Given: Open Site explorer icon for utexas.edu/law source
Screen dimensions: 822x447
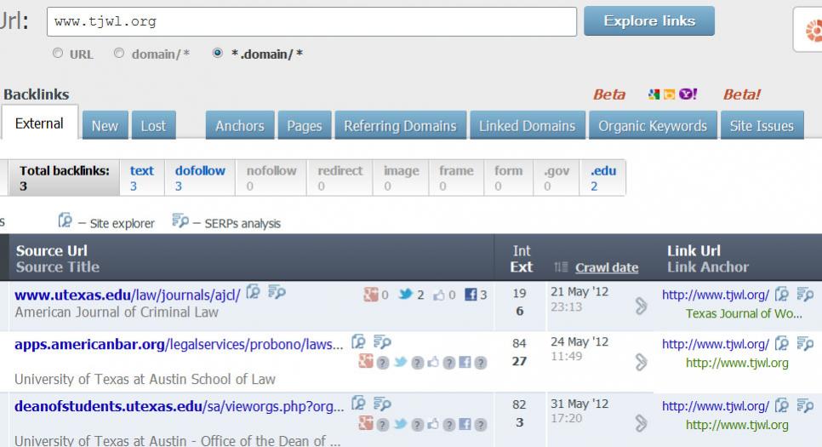Looking at the screenshot, I should pyautogui.click(x=254, y=292).
